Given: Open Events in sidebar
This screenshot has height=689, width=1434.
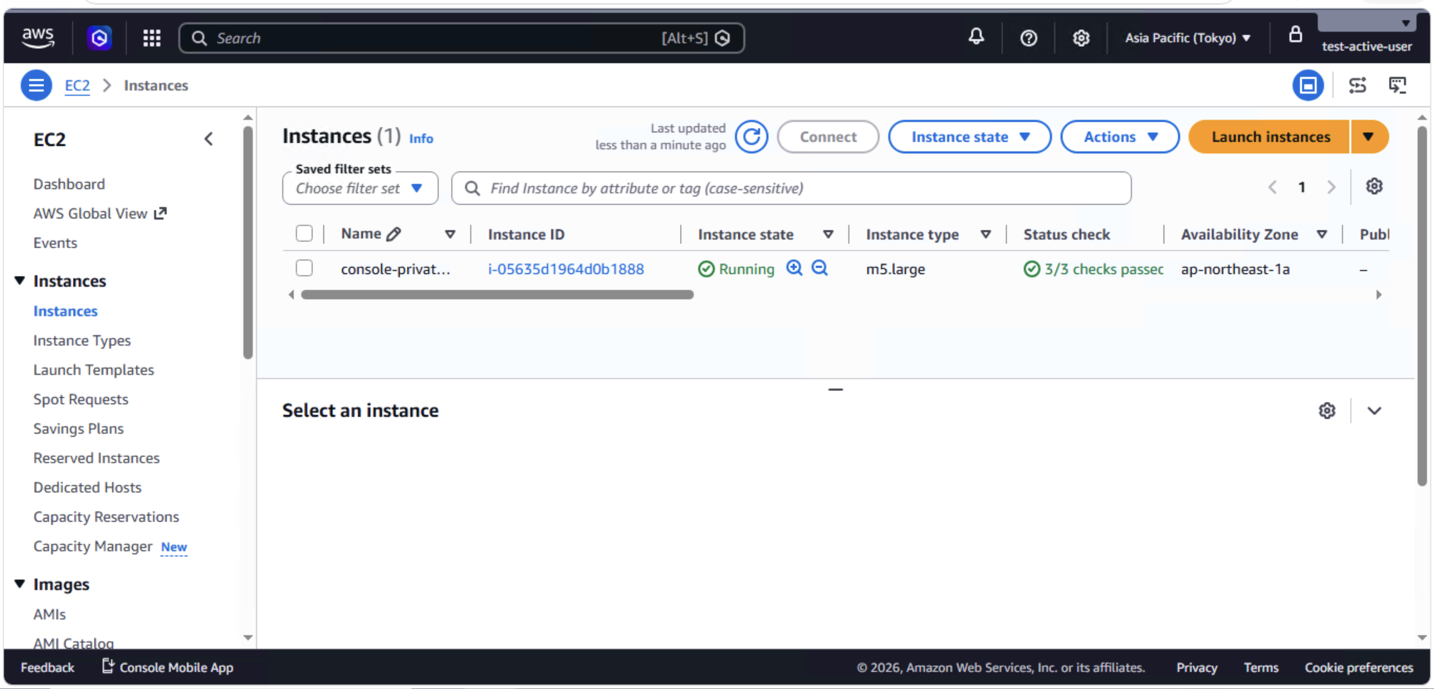Looking at the screenshot, I should 55,243.
